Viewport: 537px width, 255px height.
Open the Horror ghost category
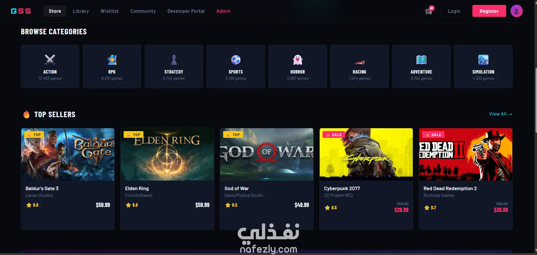(x=298, y=60)
